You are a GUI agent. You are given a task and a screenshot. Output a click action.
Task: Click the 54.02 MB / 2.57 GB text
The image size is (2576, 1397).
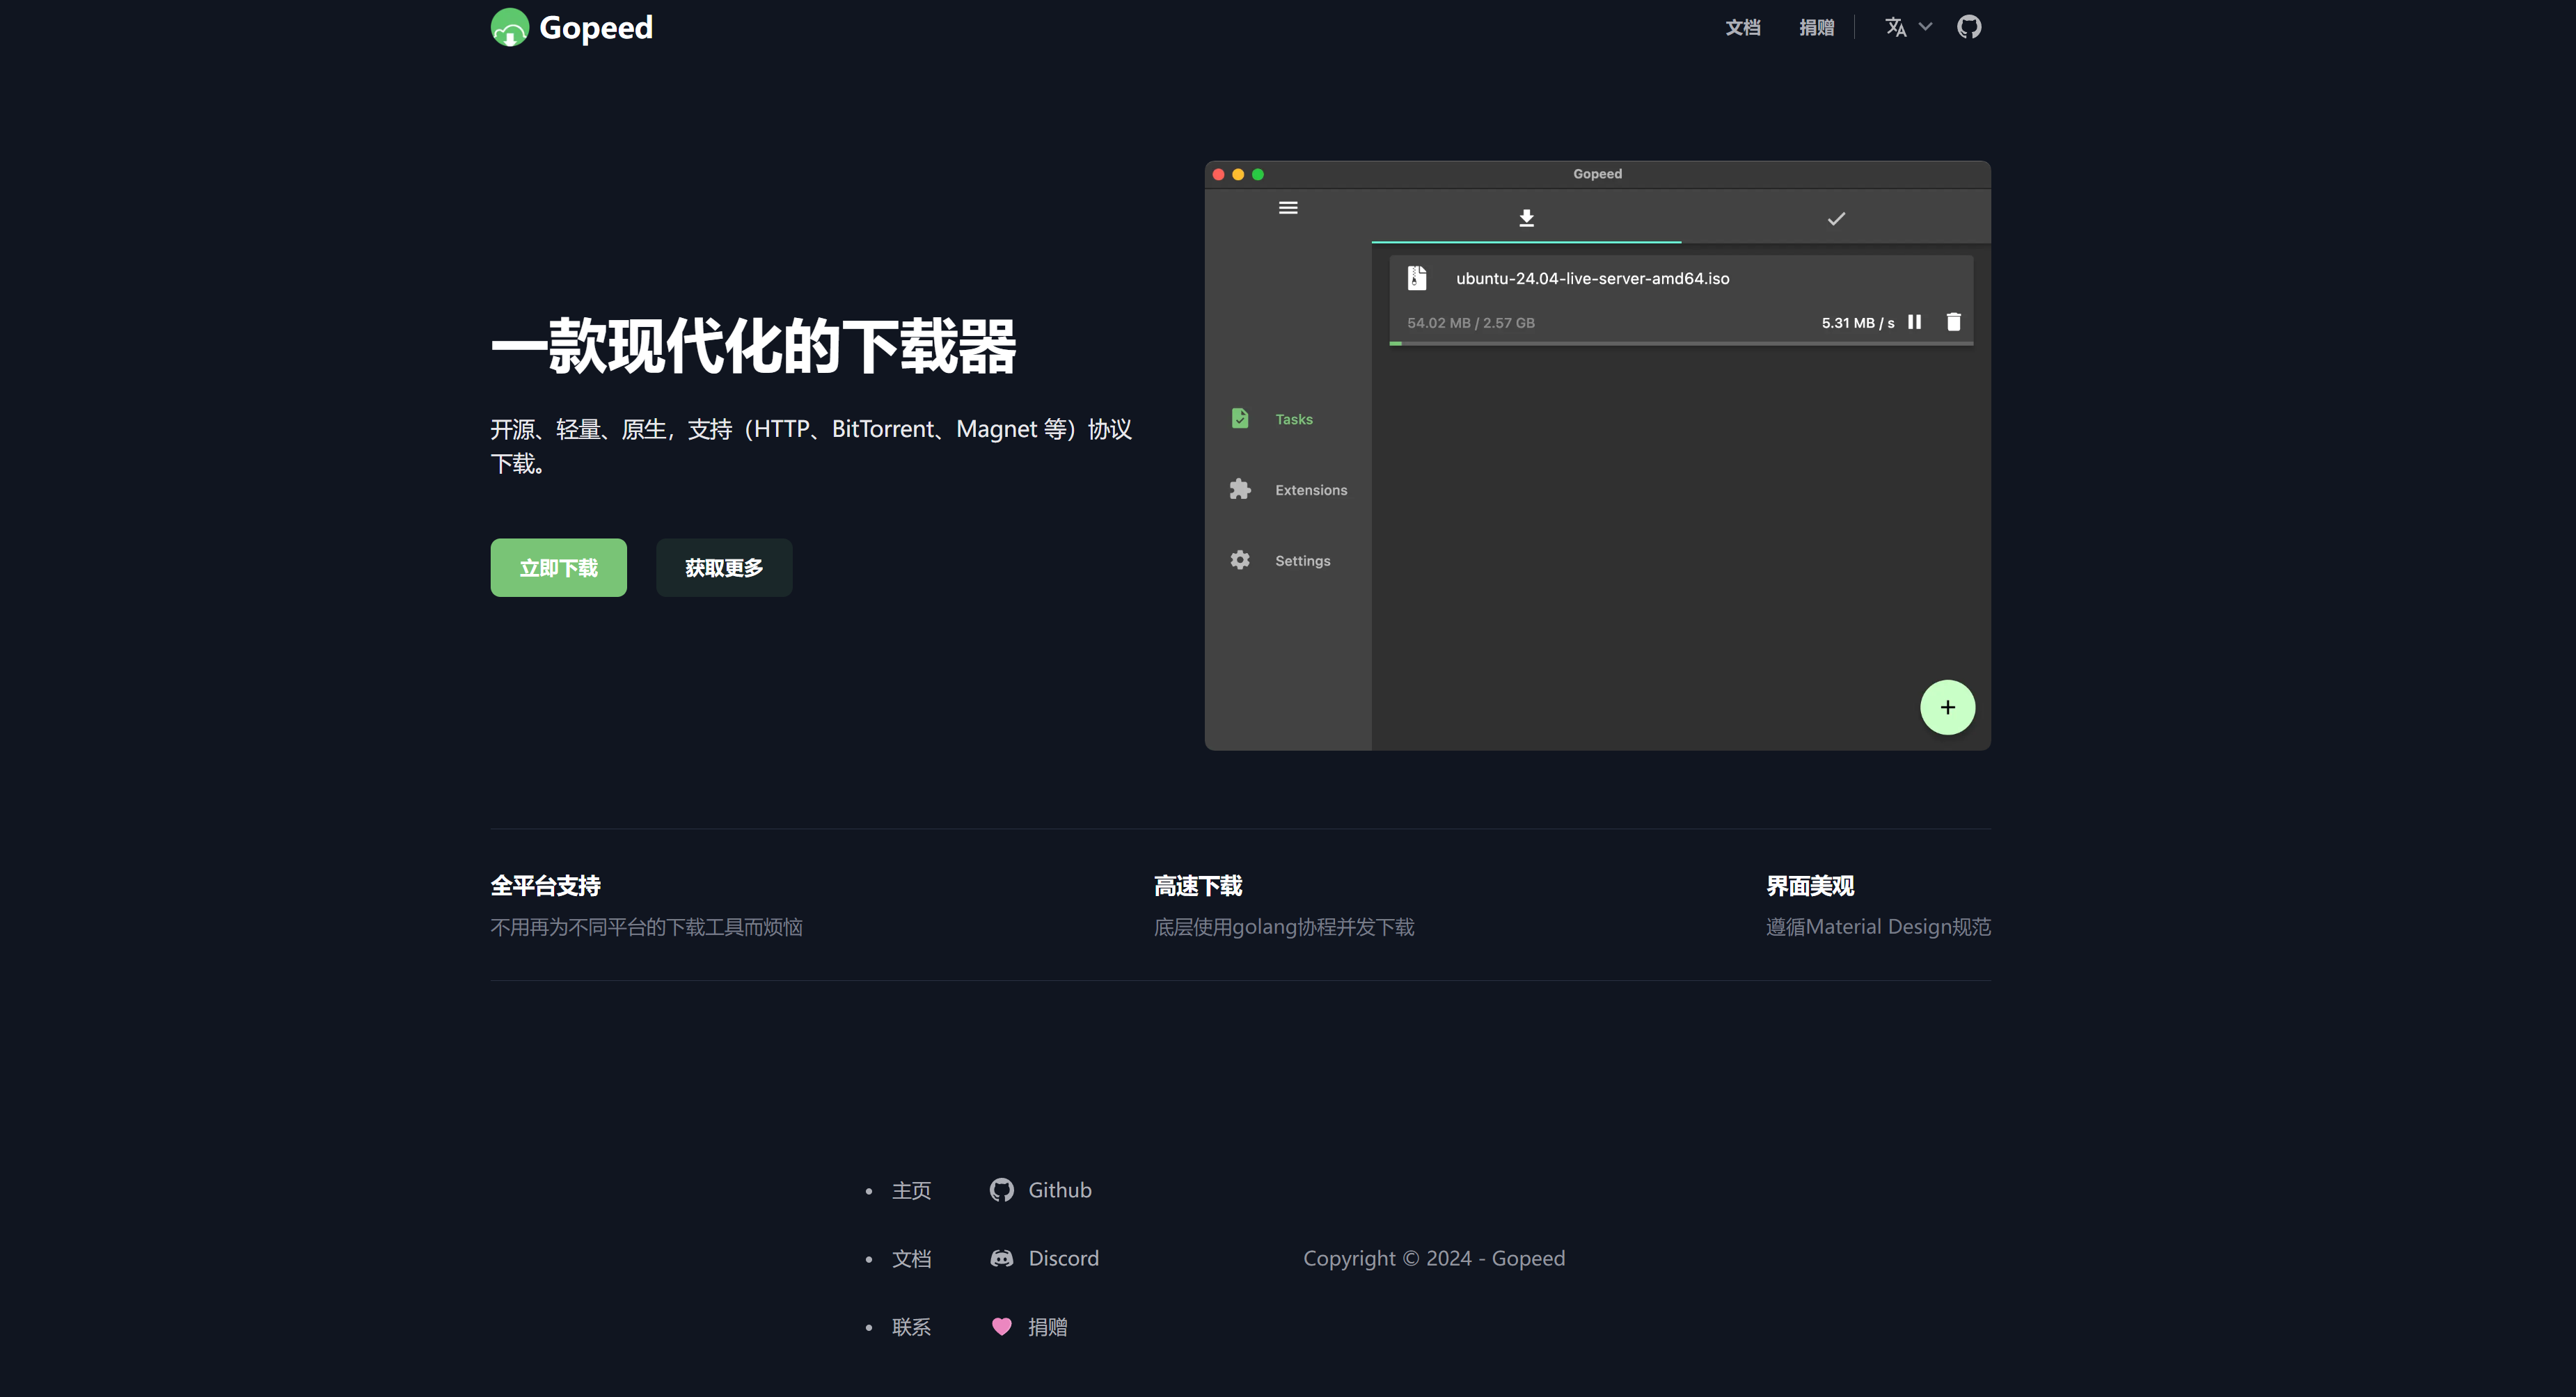(1470, 323)
